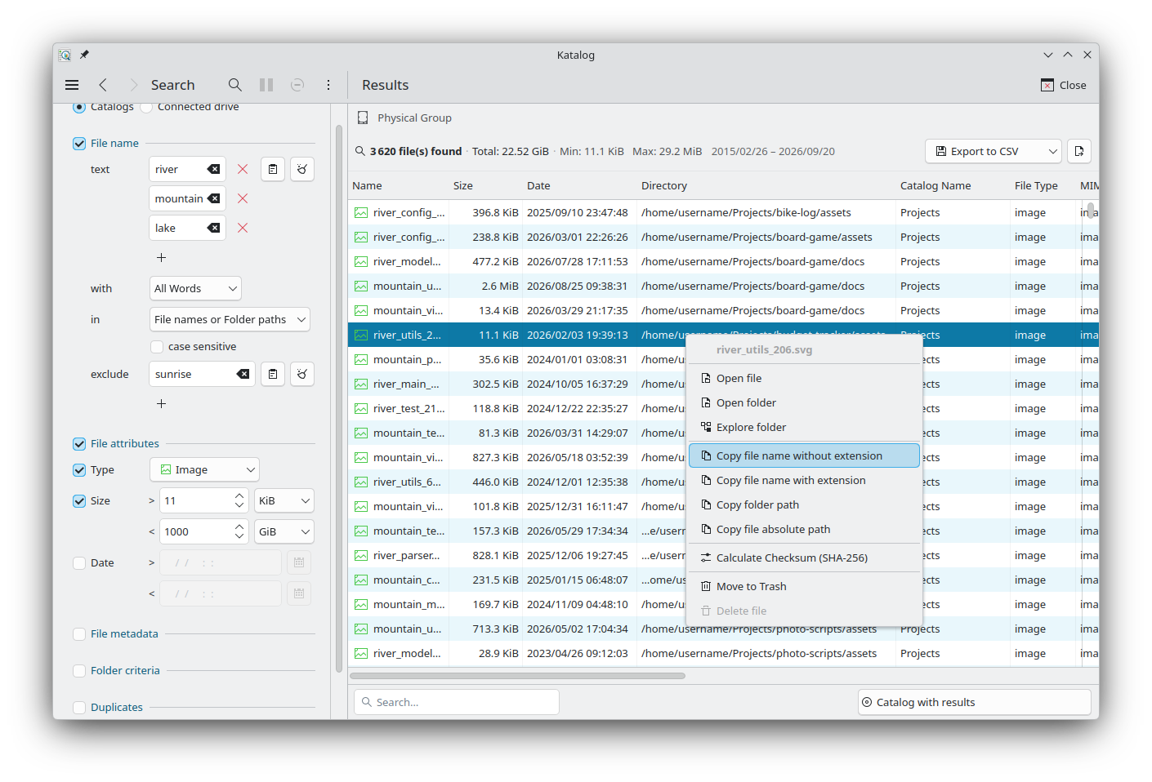The image size is (1152, 782).
Task: Open 'File names or Folder paths' dropdown
Action: coord(230,319)
